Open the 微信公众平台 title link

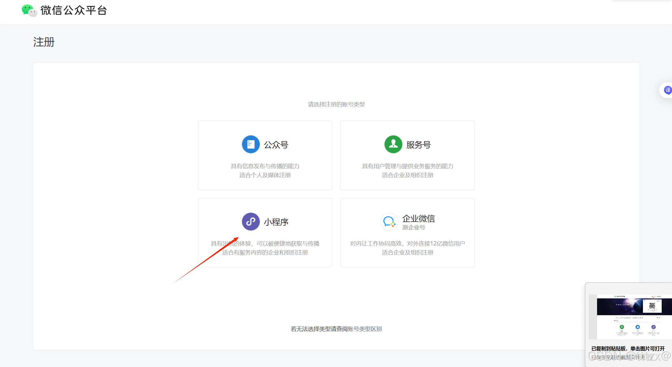(74, 11)
